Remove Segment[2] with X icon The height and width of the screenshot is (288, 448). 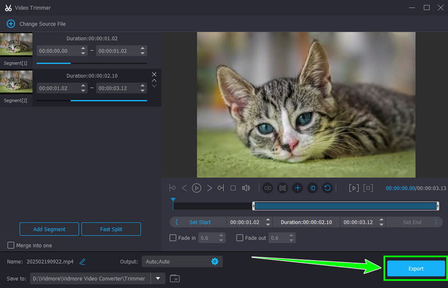pyautogui.click(x=154, y=74)
